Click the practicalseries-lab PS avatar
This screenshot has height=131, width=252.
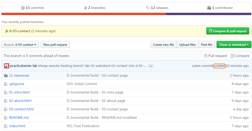click(x=7, y=66)
